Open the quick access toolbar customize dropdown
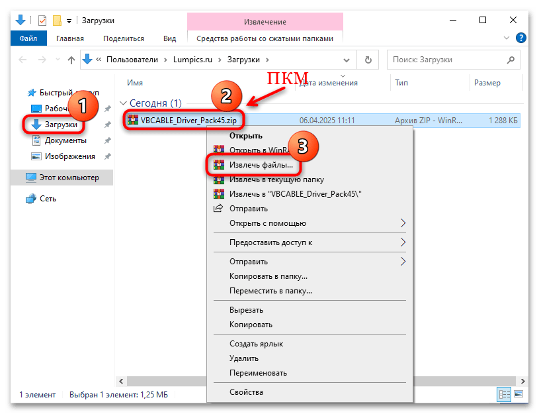This screenshot has height=414, width=539. [69, 21]
